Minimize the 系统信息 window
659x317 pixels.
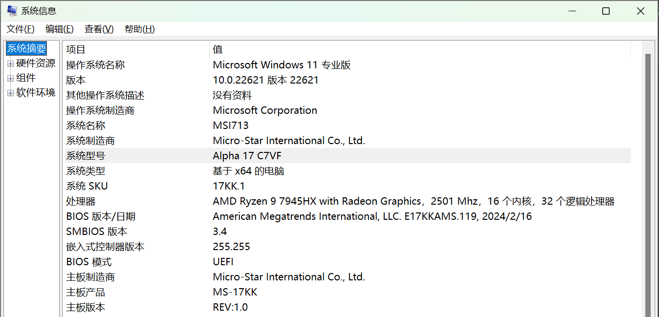click(571, 11)
